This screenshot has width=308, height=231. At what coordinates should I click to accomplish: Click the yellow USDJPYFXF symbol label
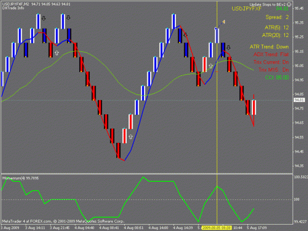tap(246, 9)
